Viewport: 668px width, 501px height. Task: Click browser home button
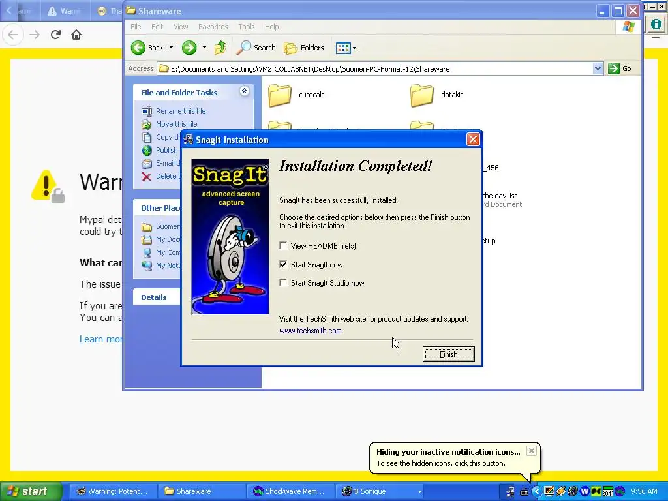coord(76,35)
